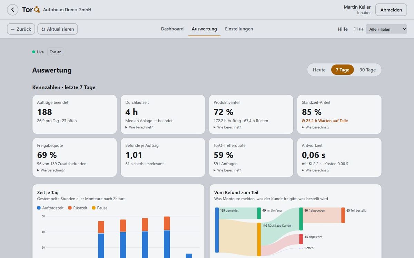Click the '140 Rückfrage Kunde' Sankey node

click(x=259, y=239)
